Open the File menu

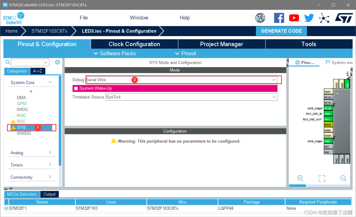coord(84,18)
